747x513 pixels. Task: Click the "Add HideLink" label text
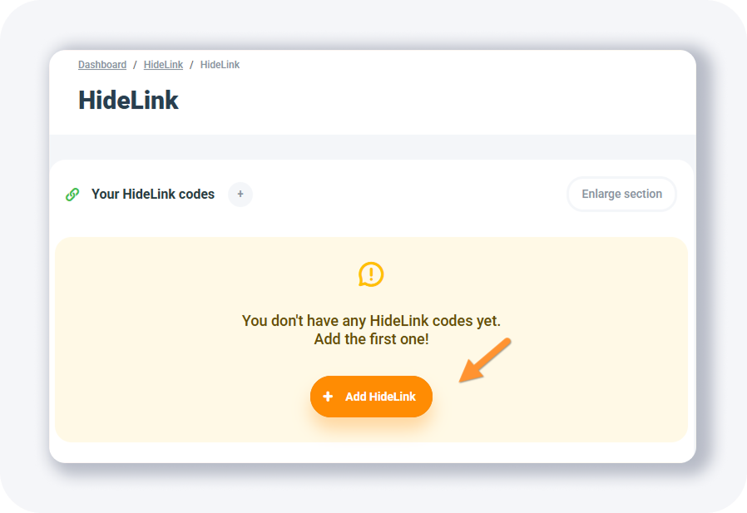380,397
